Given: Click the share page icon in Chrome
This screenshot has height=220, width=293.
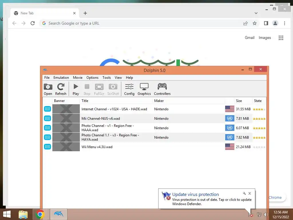Looking at the screenshot, I should point(245,23).
